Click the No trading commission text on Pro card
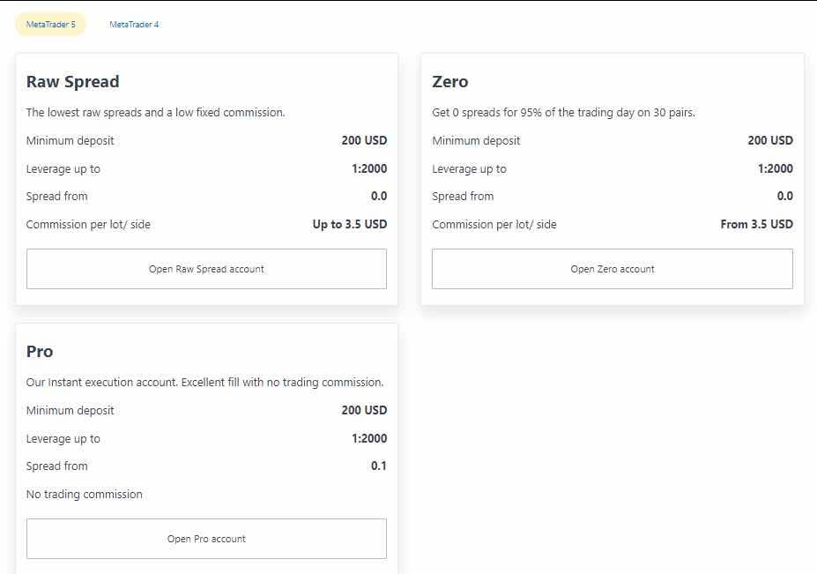 point(84,494)
